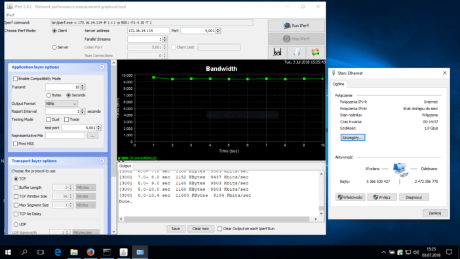Click Zamknij button in Ethernet window

pyautogui.click(x=434, y=213)
